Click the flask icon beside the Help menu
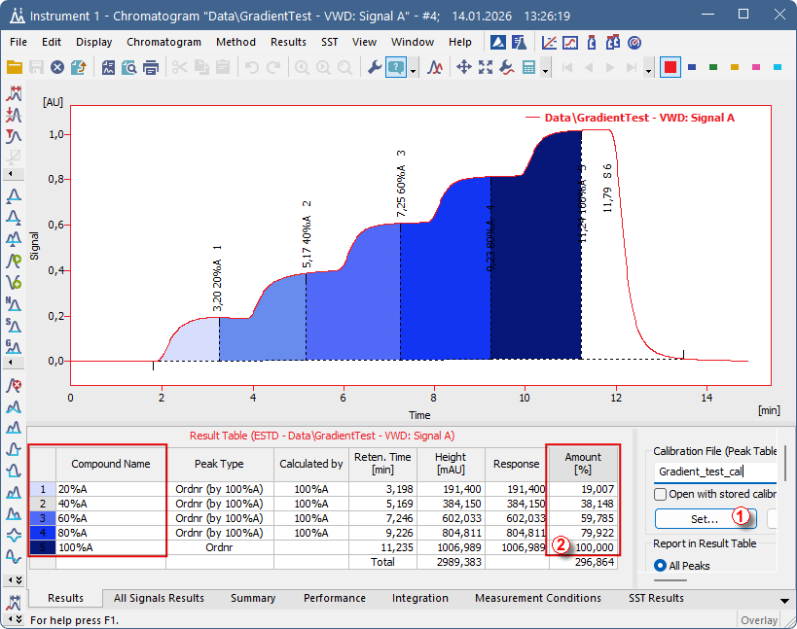797x629 pixels. point(519,43)
